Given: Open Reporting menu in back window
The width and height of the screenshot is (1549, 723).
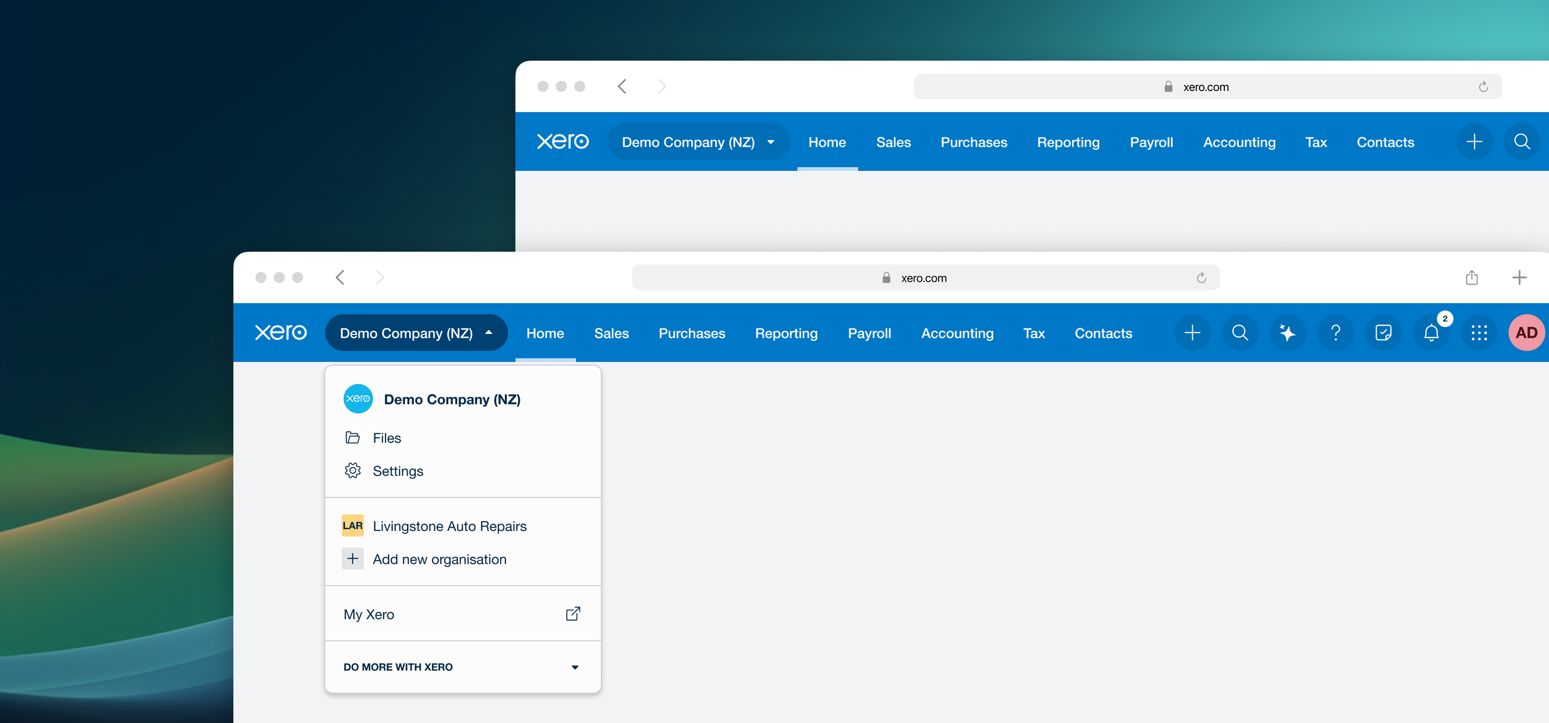Looking at the screenshot, I should pyautogui.click(x=1068, y=141).
